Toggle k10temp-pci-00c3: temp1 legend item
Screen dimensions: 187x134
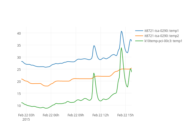pos(163,41)
